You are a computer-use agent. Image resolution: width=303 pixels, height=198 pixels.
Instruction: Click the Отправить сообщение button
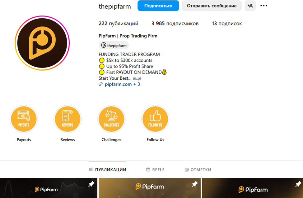coord(212,6)
